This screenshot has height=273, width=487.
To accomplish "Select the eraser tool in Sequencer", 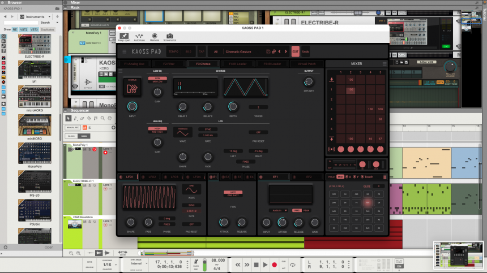I will 82,118.
